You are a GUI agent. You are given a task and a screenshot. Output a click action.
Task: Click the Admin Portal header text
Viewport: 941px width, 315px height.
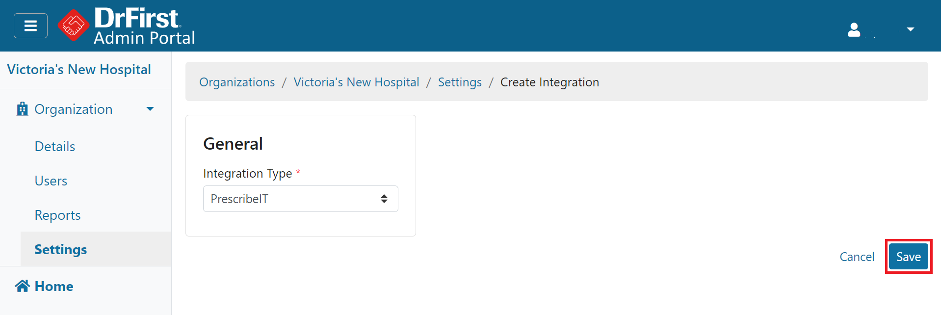(144, 38)
